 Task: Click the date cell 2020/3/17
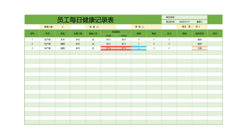(184, 22)
